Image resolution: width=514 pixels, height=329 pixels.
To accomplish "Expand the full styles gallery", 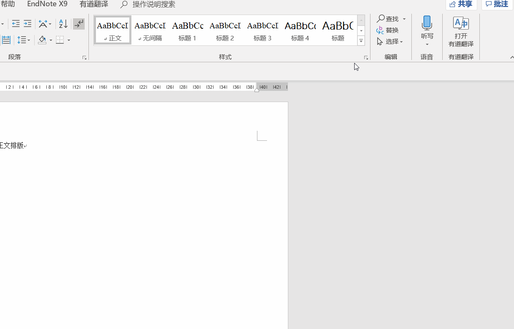I will [361, 40].
